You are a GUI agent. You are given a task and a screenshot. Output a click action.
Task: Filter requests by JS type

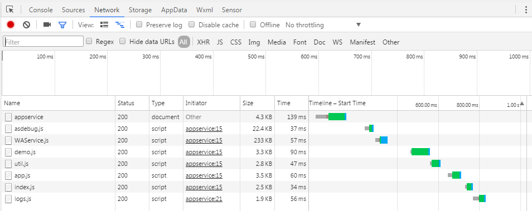click(220, 42)
